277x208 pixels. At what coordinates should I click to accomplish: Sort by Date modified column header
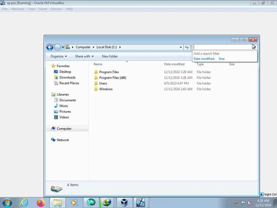tap(174, 64)
